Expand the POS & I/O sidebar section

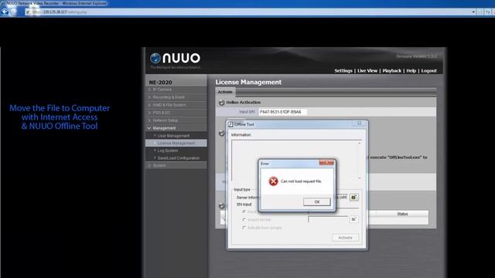point(176,113)
